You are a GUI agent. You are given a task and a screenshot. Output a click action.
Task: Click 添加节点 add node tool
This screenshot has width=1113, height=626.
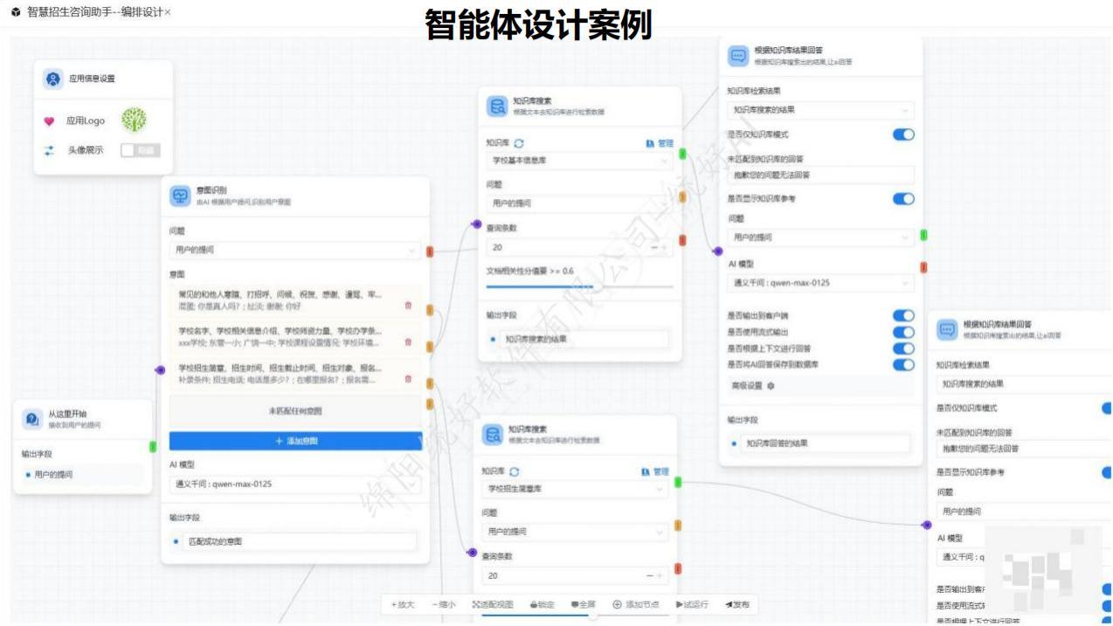pyautogui.click(x=637, y=604)
